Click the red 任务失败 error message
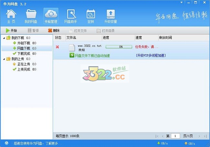 pyautogui.click(x=147, y=47)
